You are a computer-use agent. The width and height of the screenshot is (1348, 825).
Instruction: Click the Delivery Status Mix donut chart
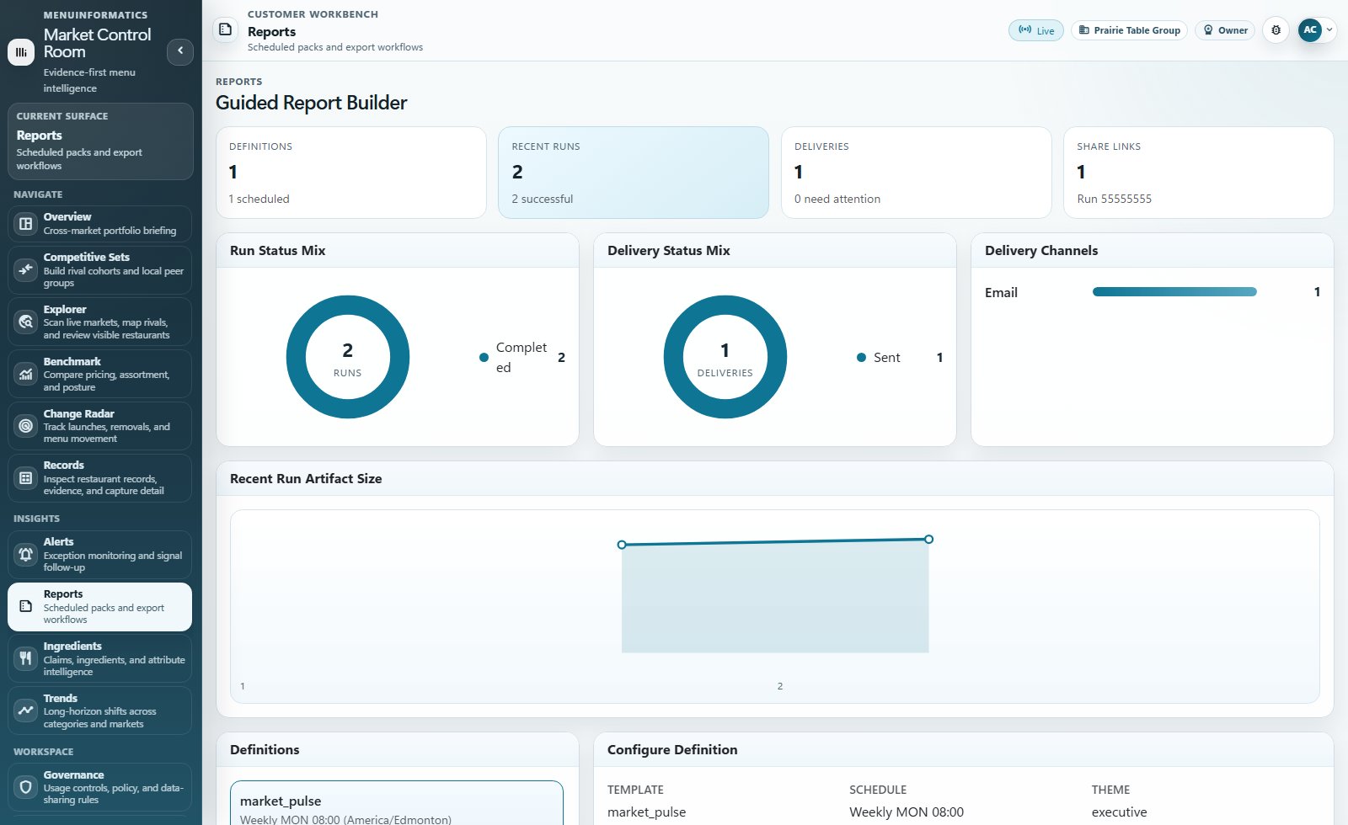point(725,357)
